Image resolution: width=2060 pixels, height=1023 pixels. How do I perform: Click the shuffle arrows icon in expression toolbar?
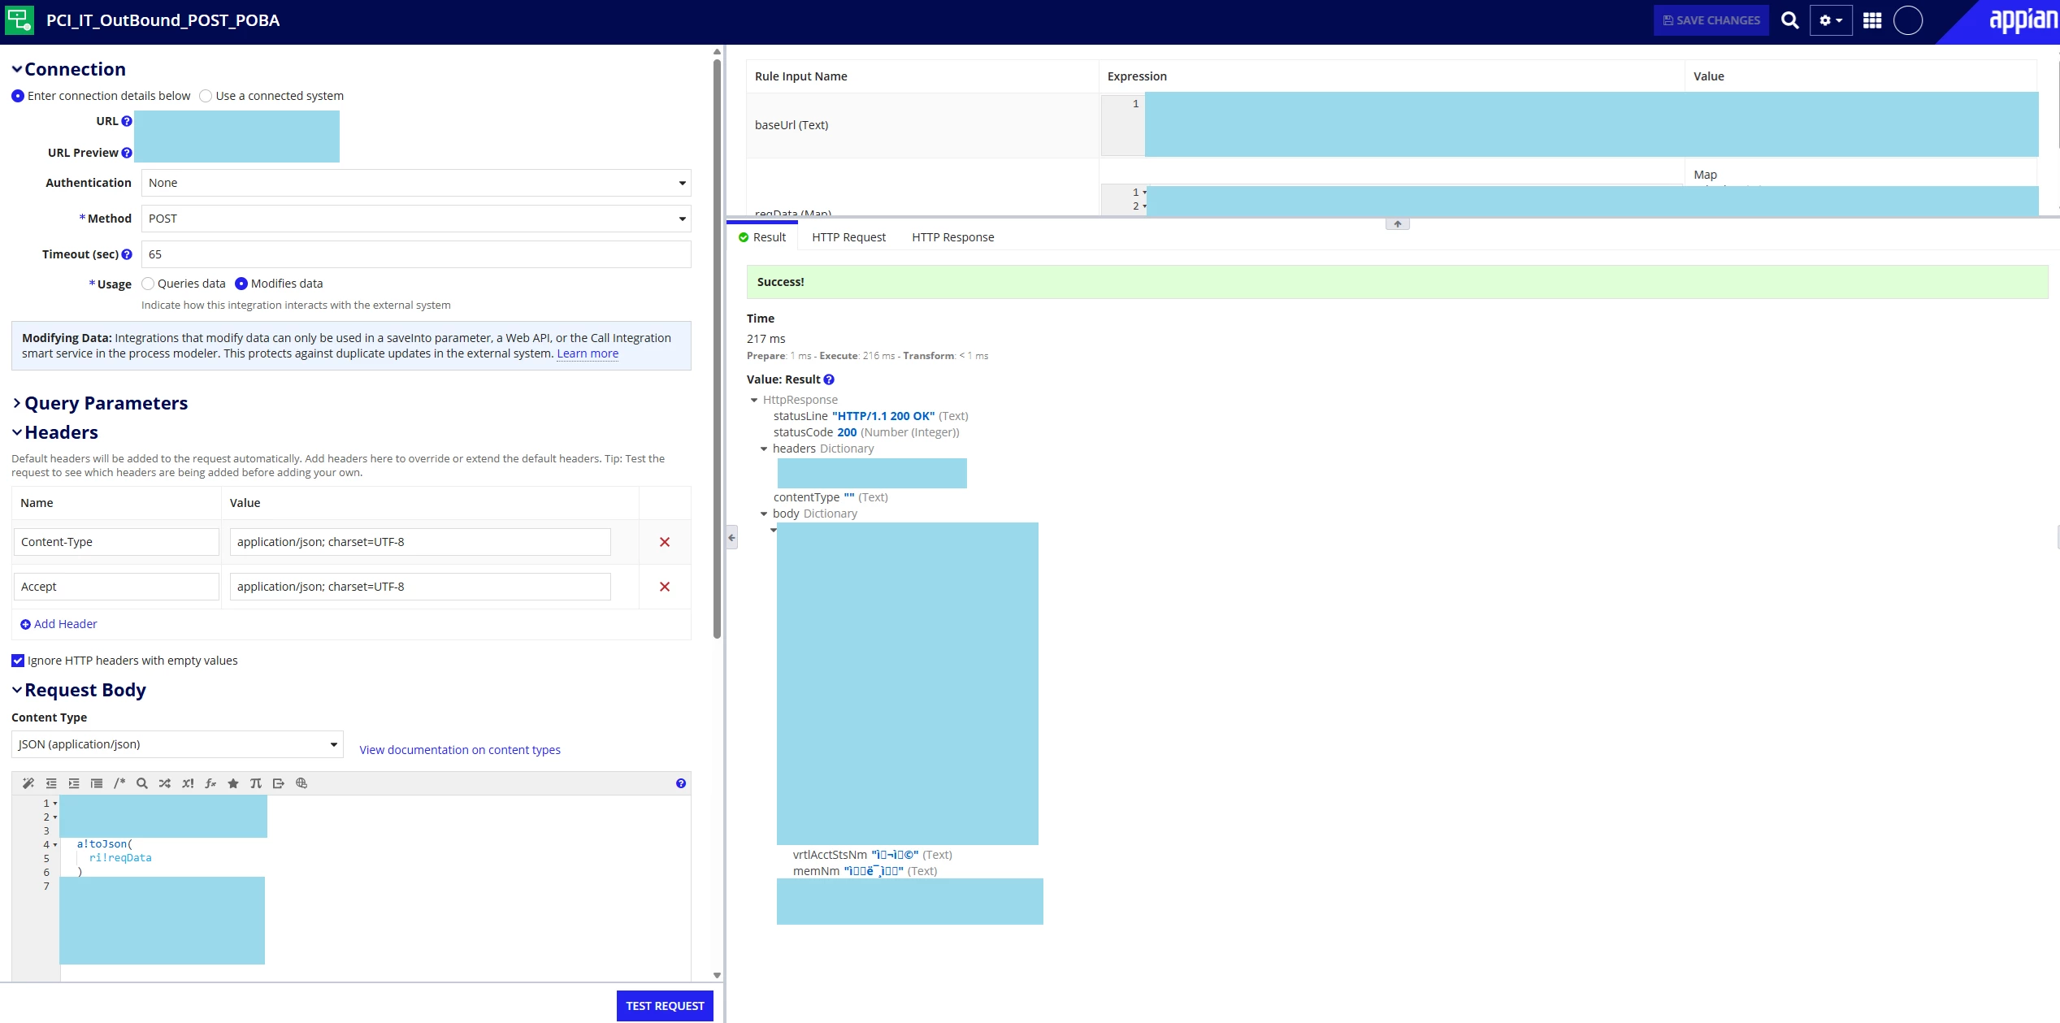click(165, 783)
